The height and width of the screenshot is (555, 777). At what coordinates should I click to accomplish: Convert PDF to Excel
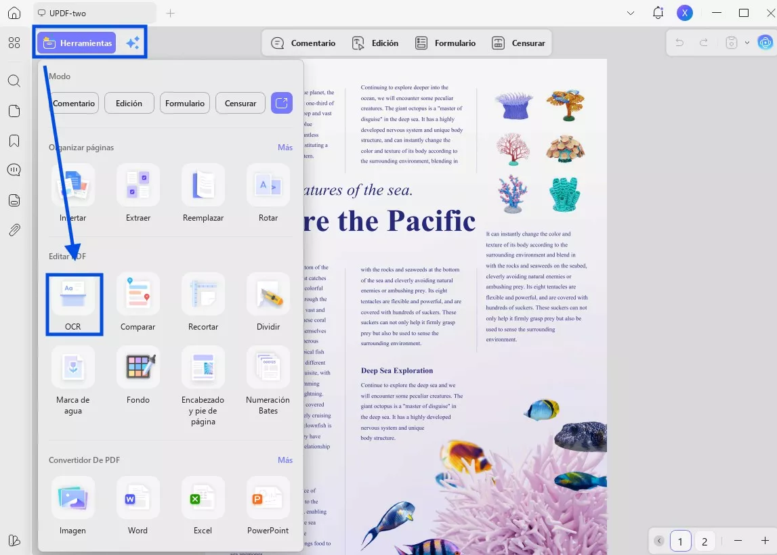click(x=203, y=506)
